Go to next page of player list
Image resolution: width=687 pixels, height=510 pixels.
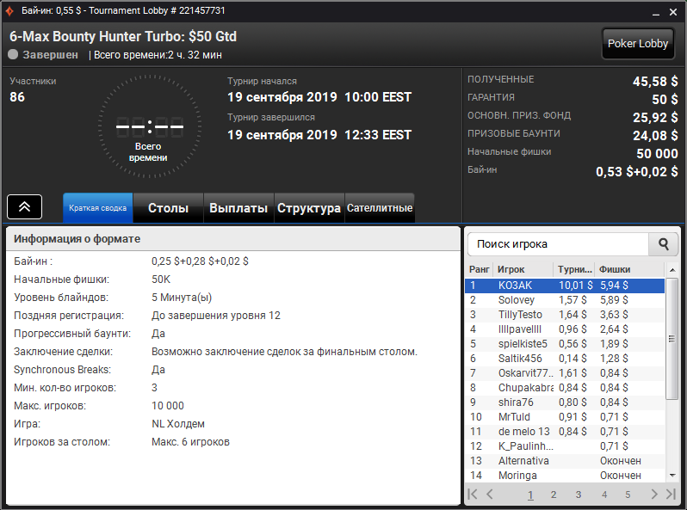(x=654, y=495)
